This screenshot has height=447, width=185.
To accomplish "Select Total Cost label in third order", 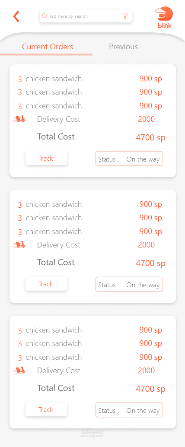I will coord(56,388).
